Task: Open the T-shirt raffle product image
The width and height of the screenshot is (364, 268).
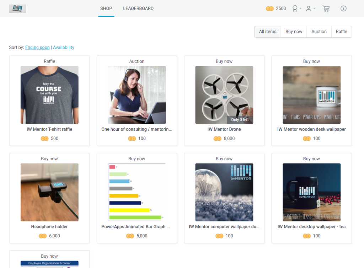Action: (x=49, y=95)
